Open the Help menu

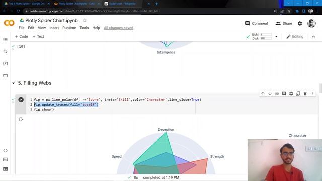click(x=96, y=28)
